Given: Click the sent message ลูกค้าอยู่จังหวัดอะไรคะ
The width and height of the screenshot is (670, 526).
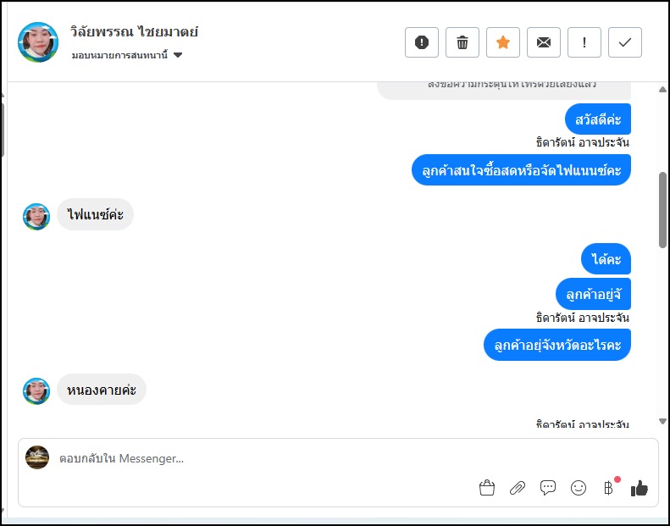Looking at the screenshot, I should 557,345.
